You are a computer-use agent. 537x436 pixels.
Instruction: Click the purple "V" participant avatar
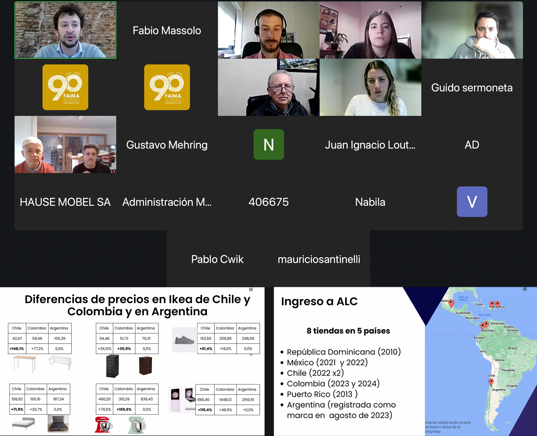472,202
